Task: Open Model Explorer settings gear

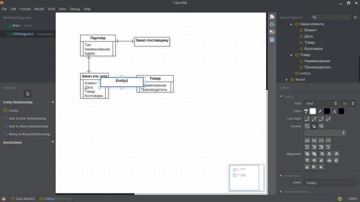Action: click(355, 17)
